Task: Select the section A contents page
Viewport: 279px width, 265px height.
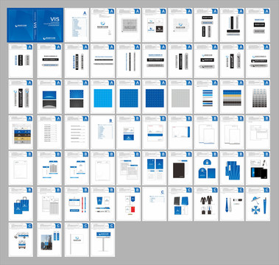Action: tap(77, 25)
